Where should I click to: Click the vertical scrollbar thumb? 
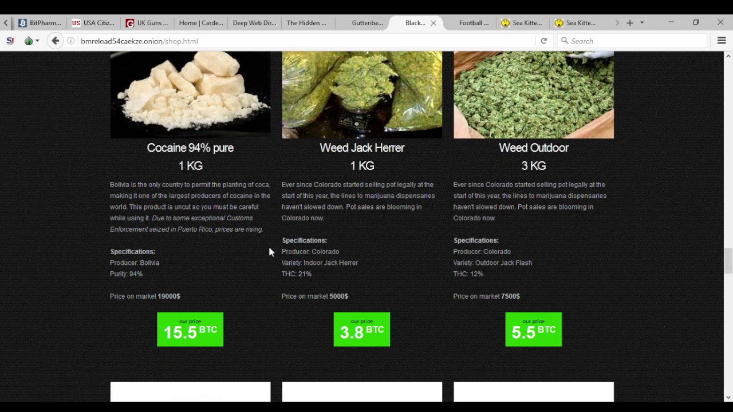pos(728,262)
